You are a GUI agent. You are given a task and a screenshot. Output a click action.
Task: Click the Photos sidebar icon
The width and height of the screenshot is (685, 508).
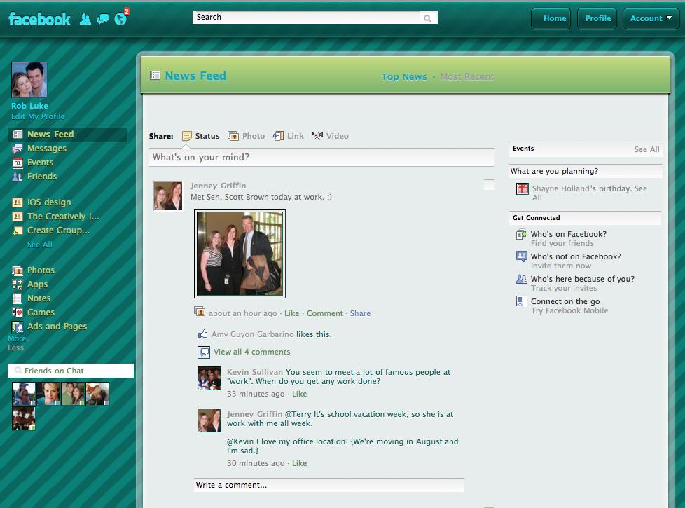tap(18, 270)
